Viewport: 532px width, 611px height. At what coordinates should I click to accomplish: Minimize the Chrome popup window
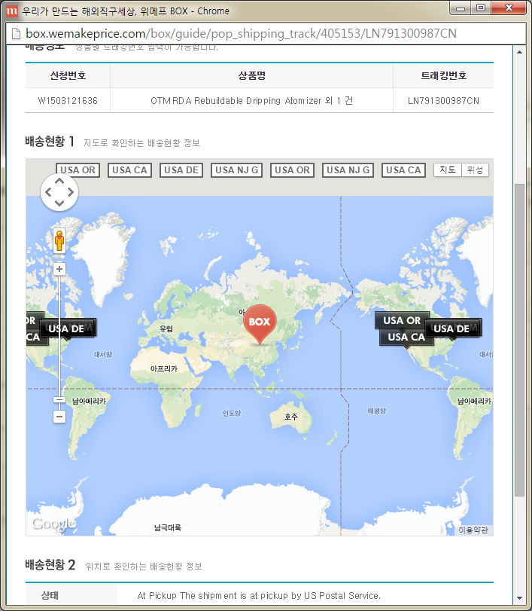tap(461, 8)
